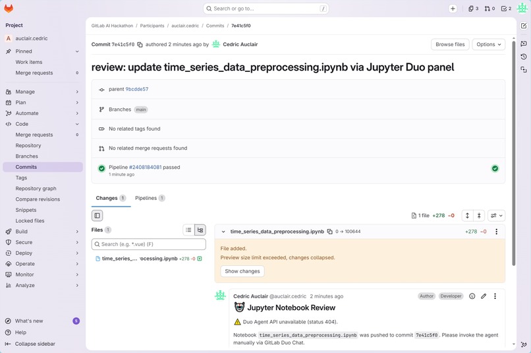Switch file list to list view
The image size is (531, 353).
(x=188, y=230)
